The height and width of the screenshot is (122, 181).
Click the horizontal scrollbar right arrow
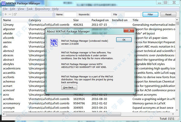(173, 114)
